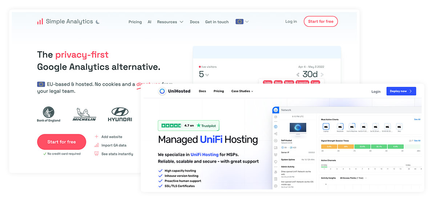Toggle dark mode with the moon icon
The image size is (436, 200).
click(98, 22)
